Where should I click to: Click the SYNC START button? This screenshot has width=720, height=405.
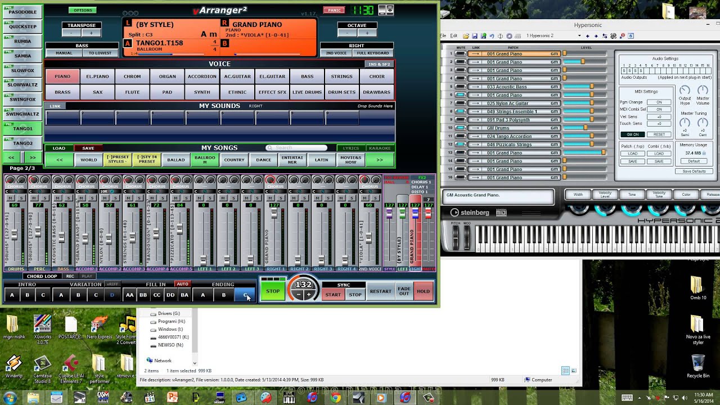click(x=332, y=294)
